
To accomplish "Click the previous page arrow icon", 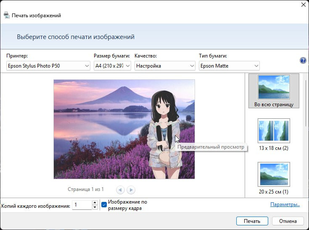I will [x=121, y=190].
